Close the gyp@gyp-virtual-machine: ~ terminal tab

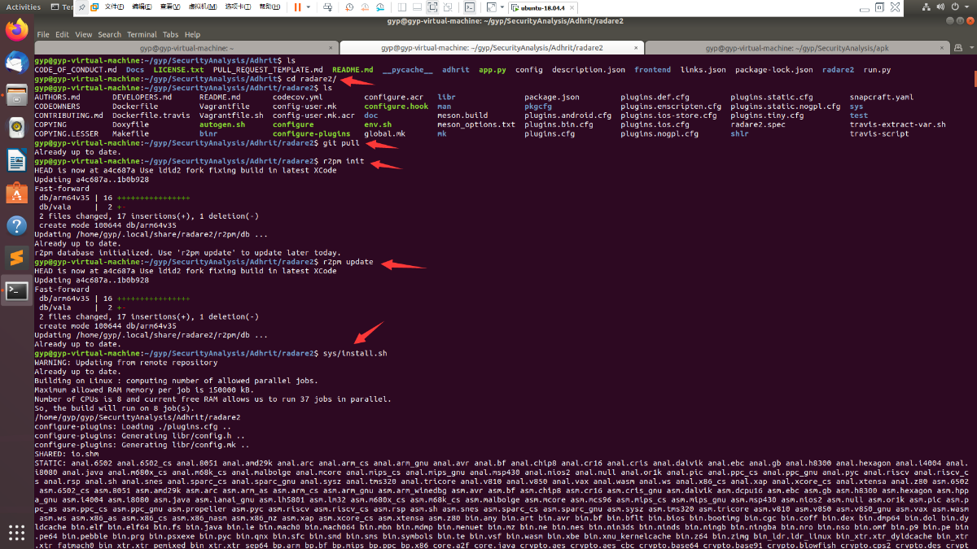[x=331, y=48]
